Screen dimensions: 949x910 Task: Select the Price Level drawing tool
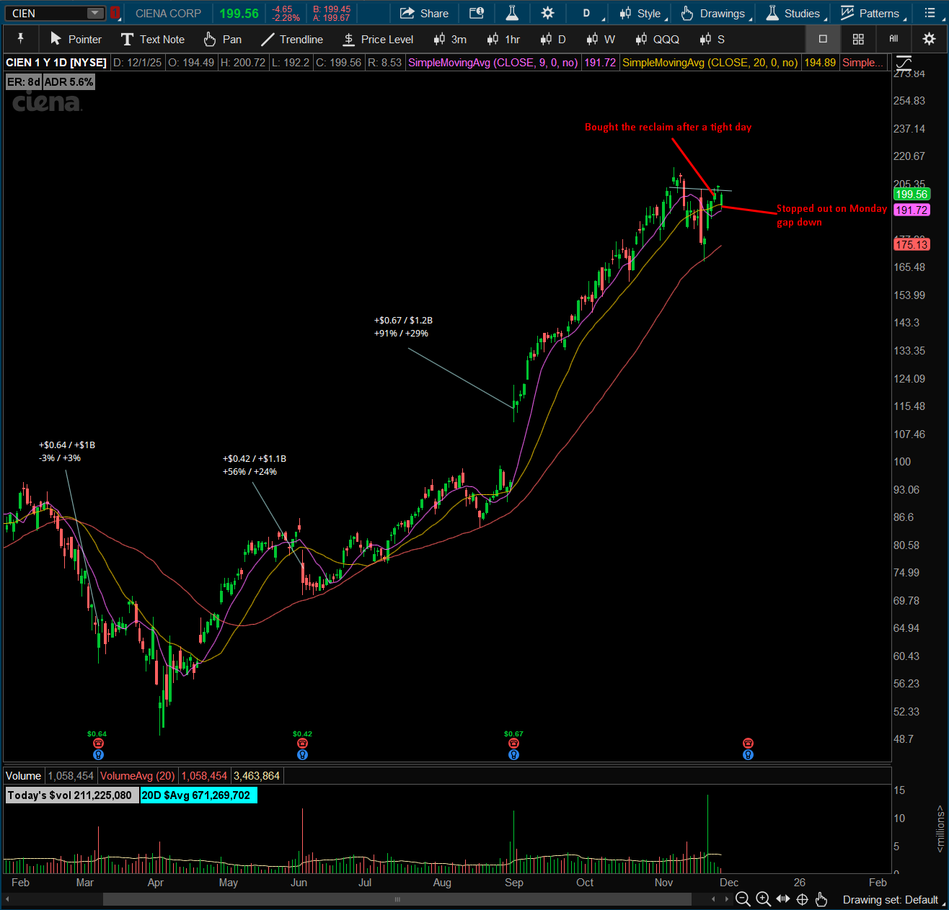point(378,39)
